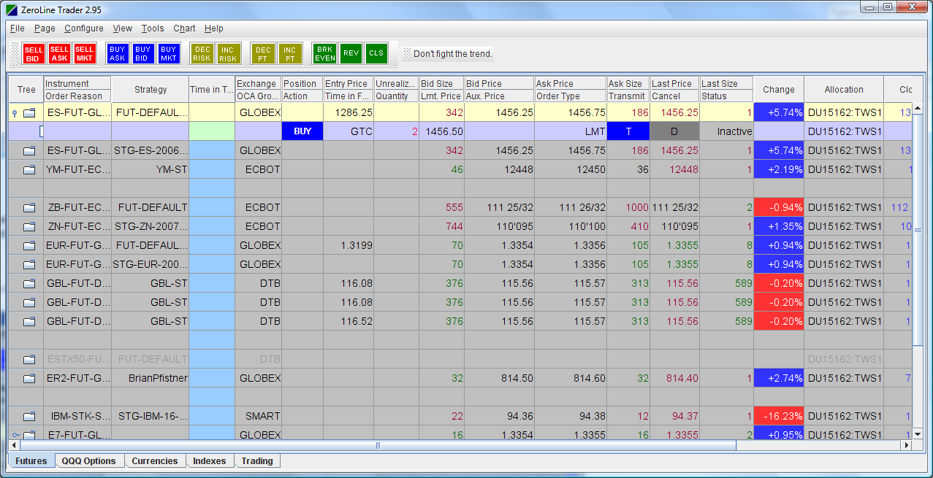Click the Inactive status cell
This screenshot has width=933, height=478.
point(727,131)
